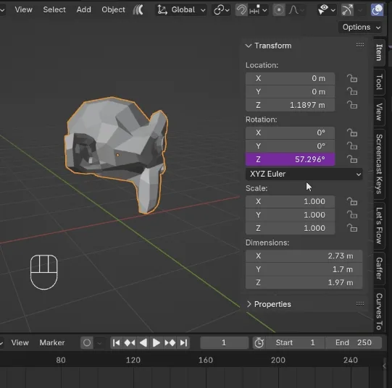Collapse the Transform panel
392x388 pixels.
[x=249, y=46]
